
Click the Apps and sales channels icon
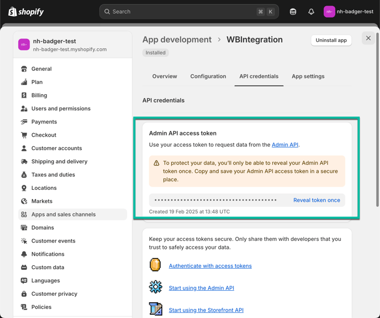coord(24,214)
